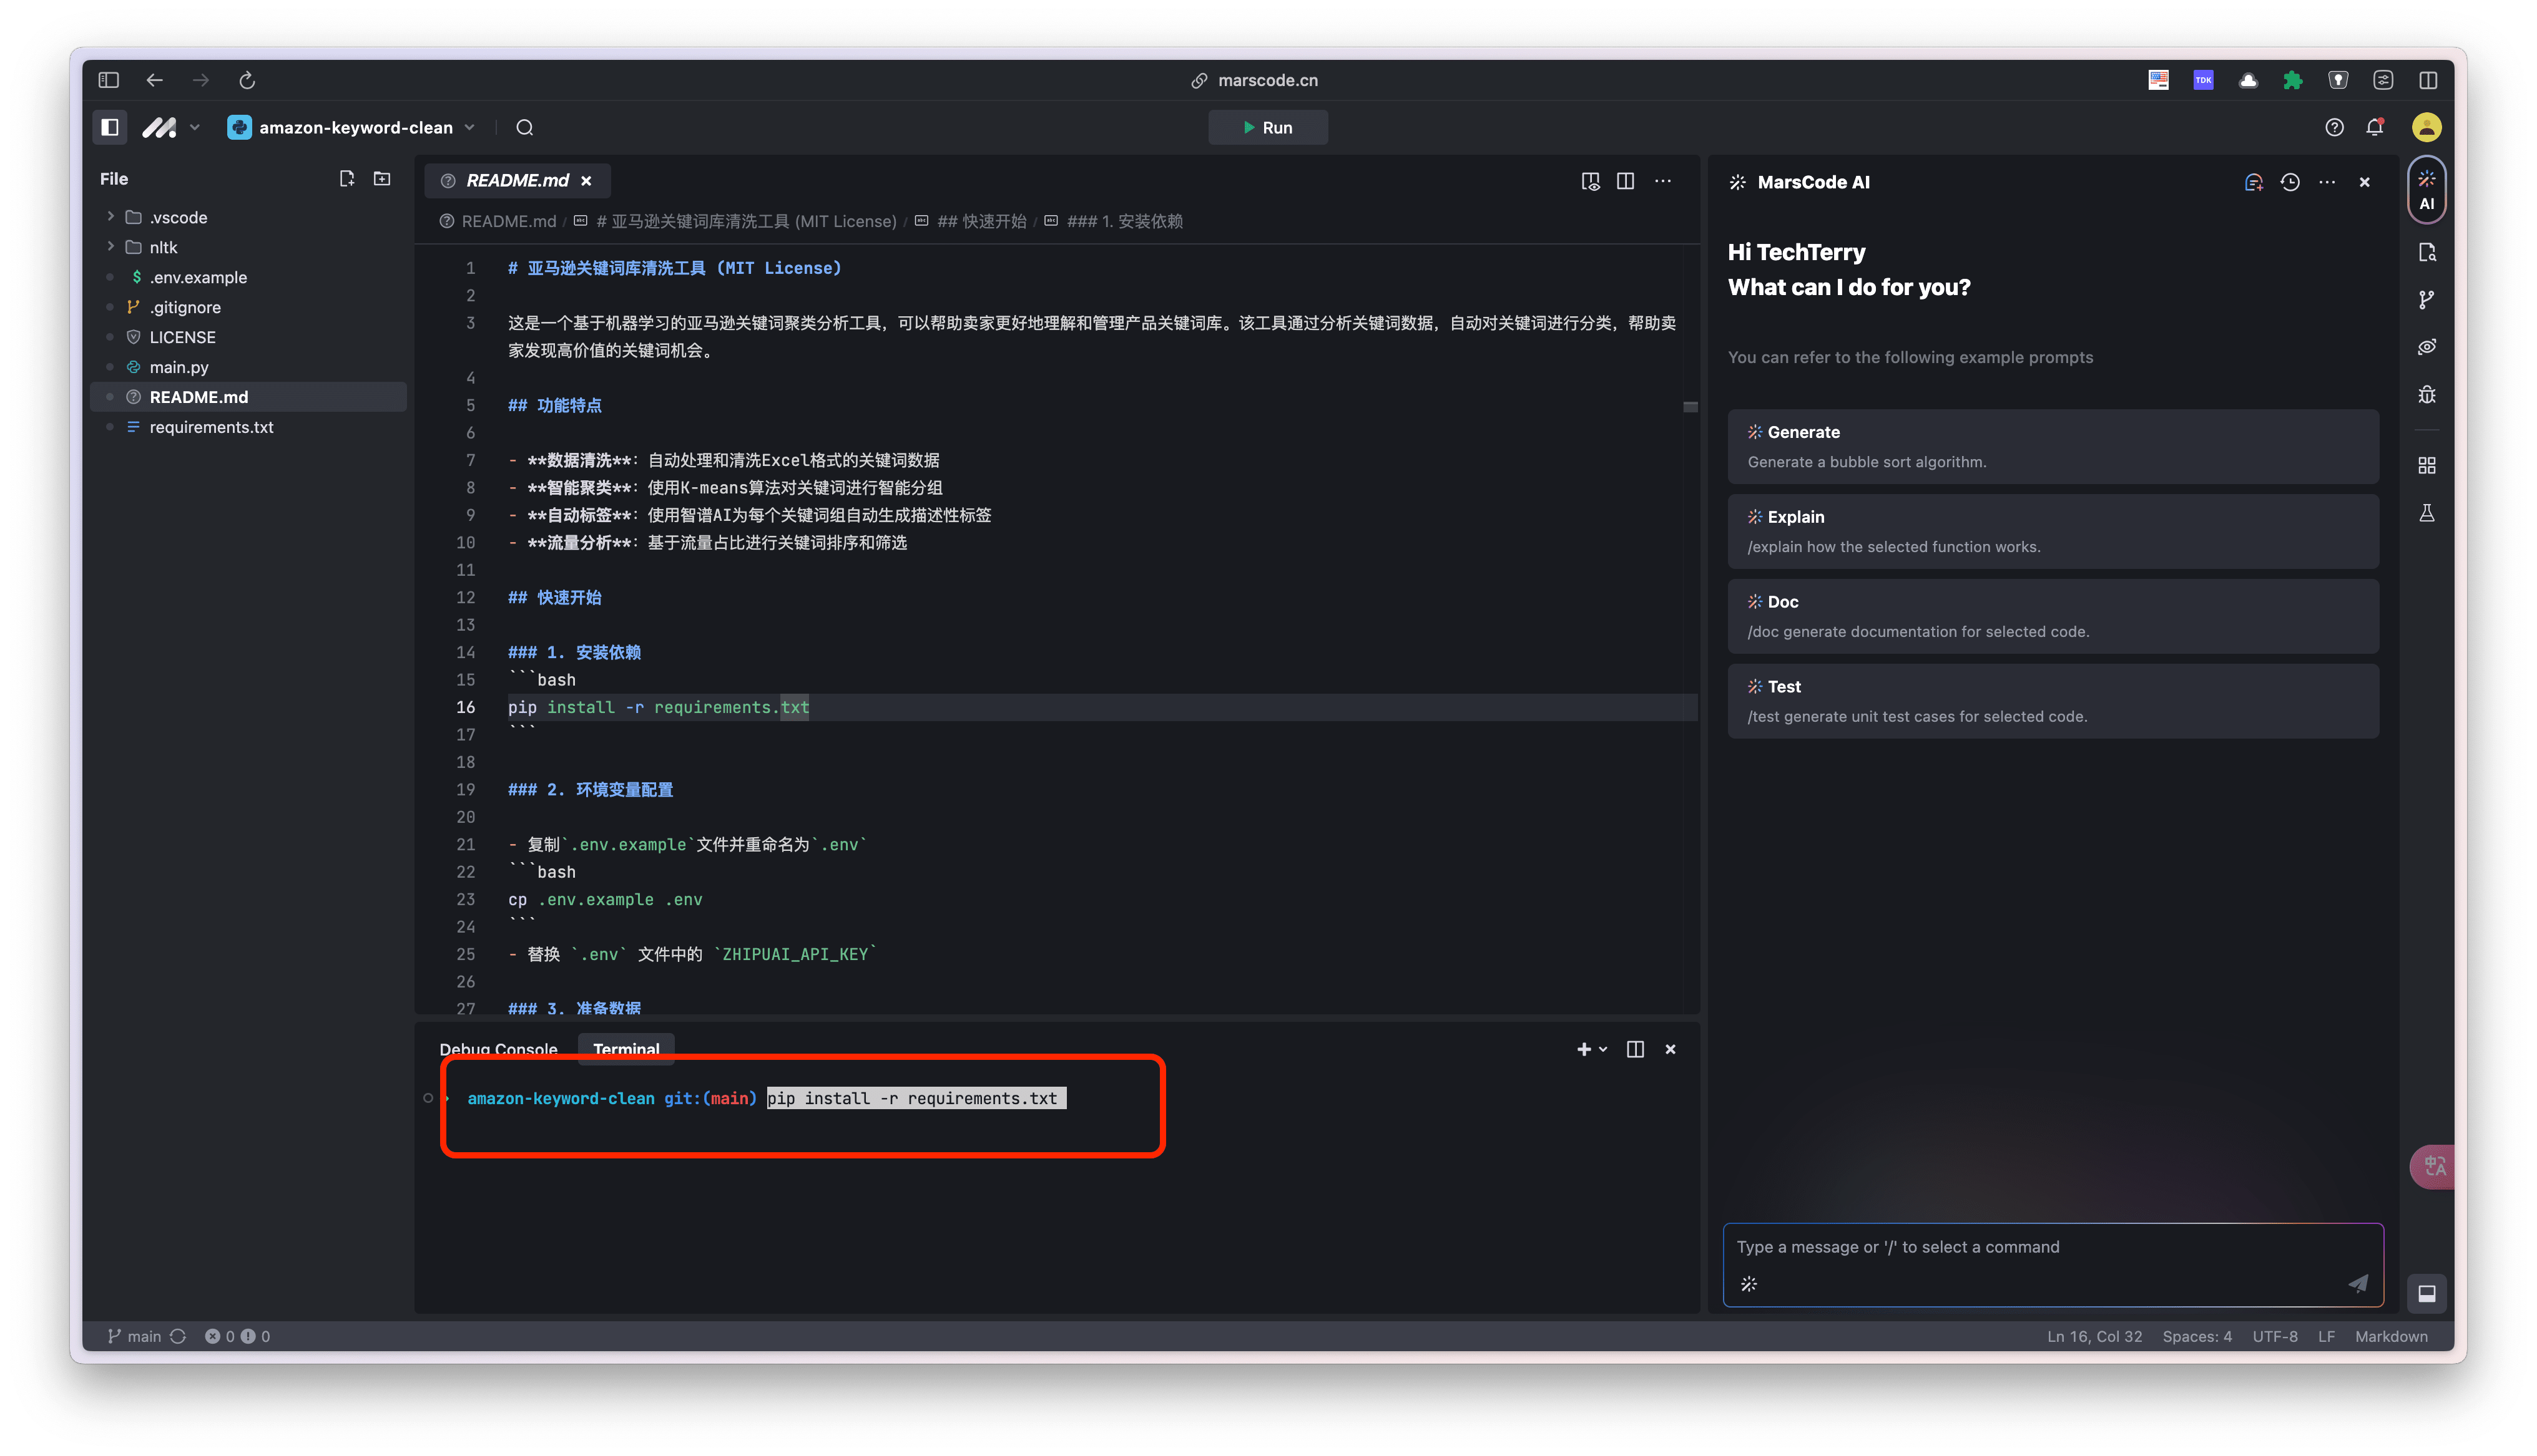Open MarsCode AI more options menu
2537x1456 pixels.
[2327, 182]
